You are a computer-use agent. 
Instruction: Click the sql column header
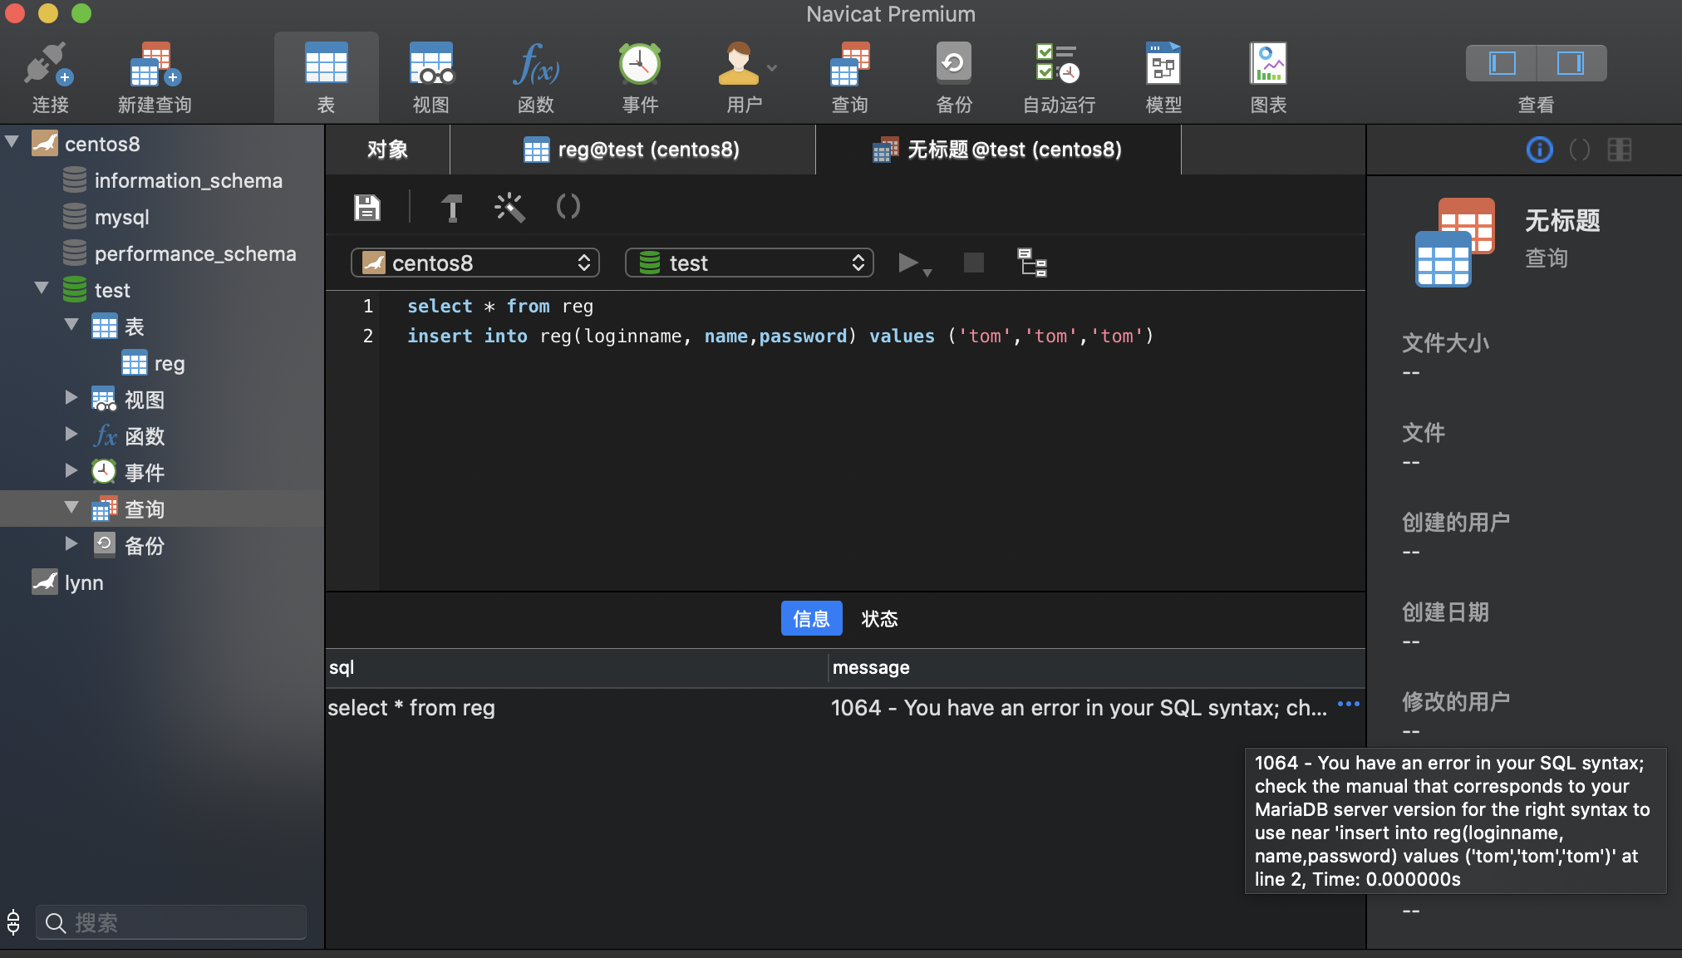click(x=577, y=667)
